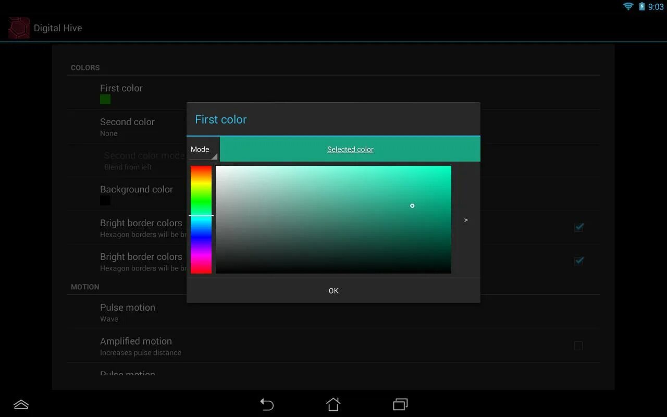Screen dimensions: 667x417
Task: Click the saturation-brightness color square
Action: coord(333,219)
